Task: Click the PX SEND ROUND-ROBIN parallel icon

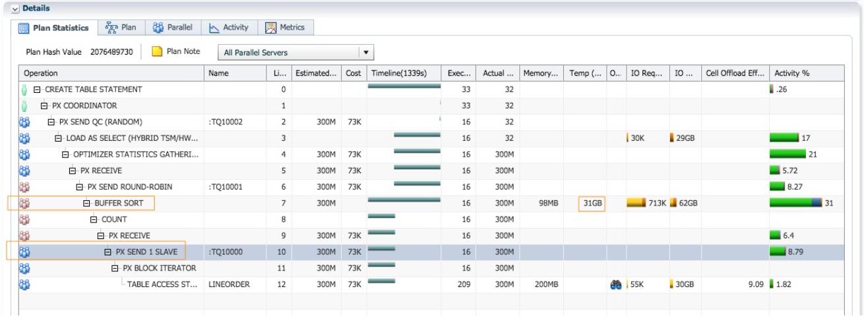Action: tap(26, 187)
